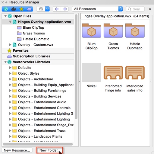Go back with the left arrow
Screen dimensions: 154x154
[x=57, y=9]
